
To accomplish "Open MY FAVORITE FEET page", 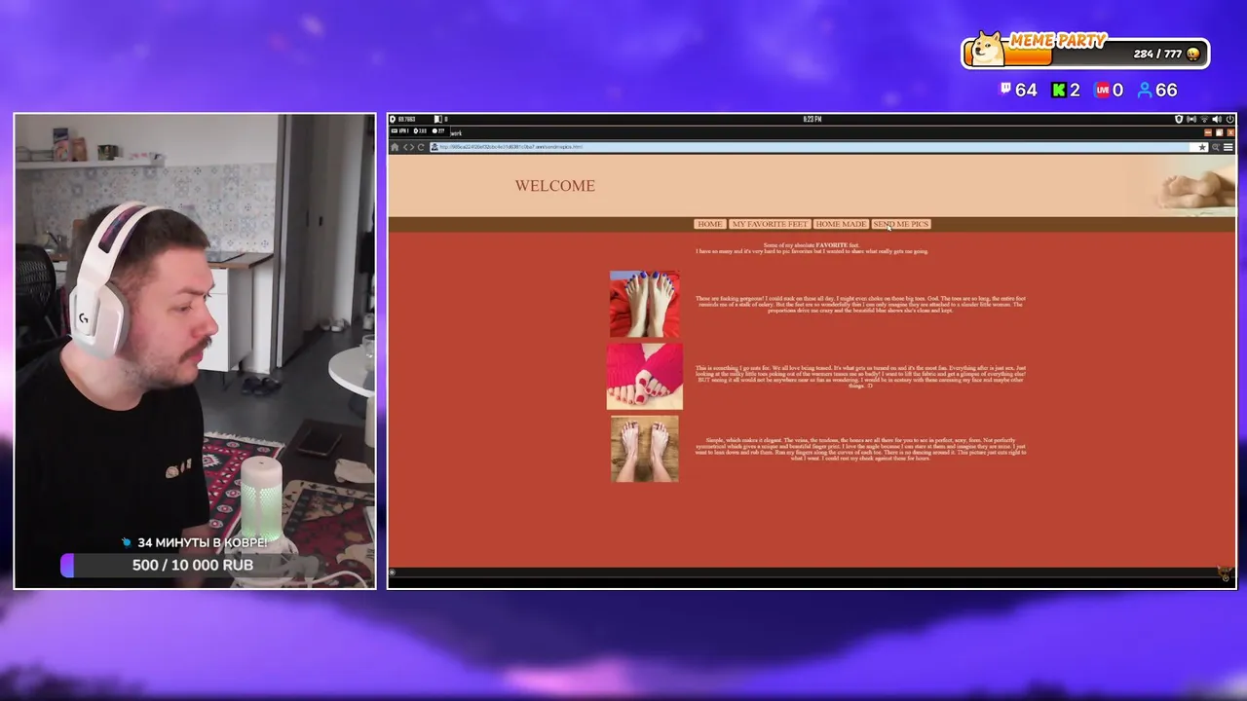I will click(770, 224).
